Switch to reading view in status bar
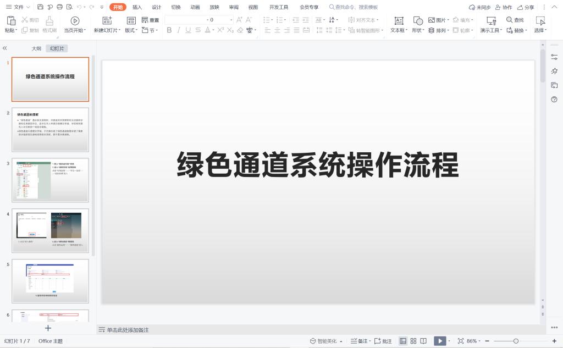Viewport: 563px width, 348px height. (x=424, y=341)
